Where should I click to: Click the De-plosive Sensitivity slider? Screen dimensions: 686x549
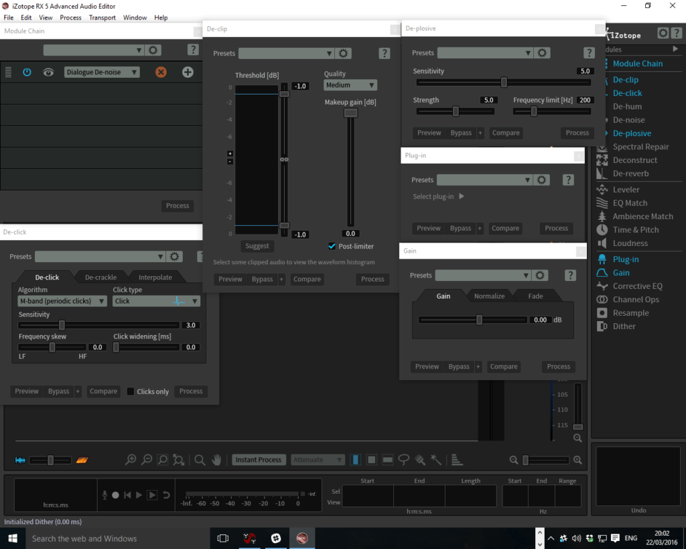pyautogui.click(x=504, y=82)
